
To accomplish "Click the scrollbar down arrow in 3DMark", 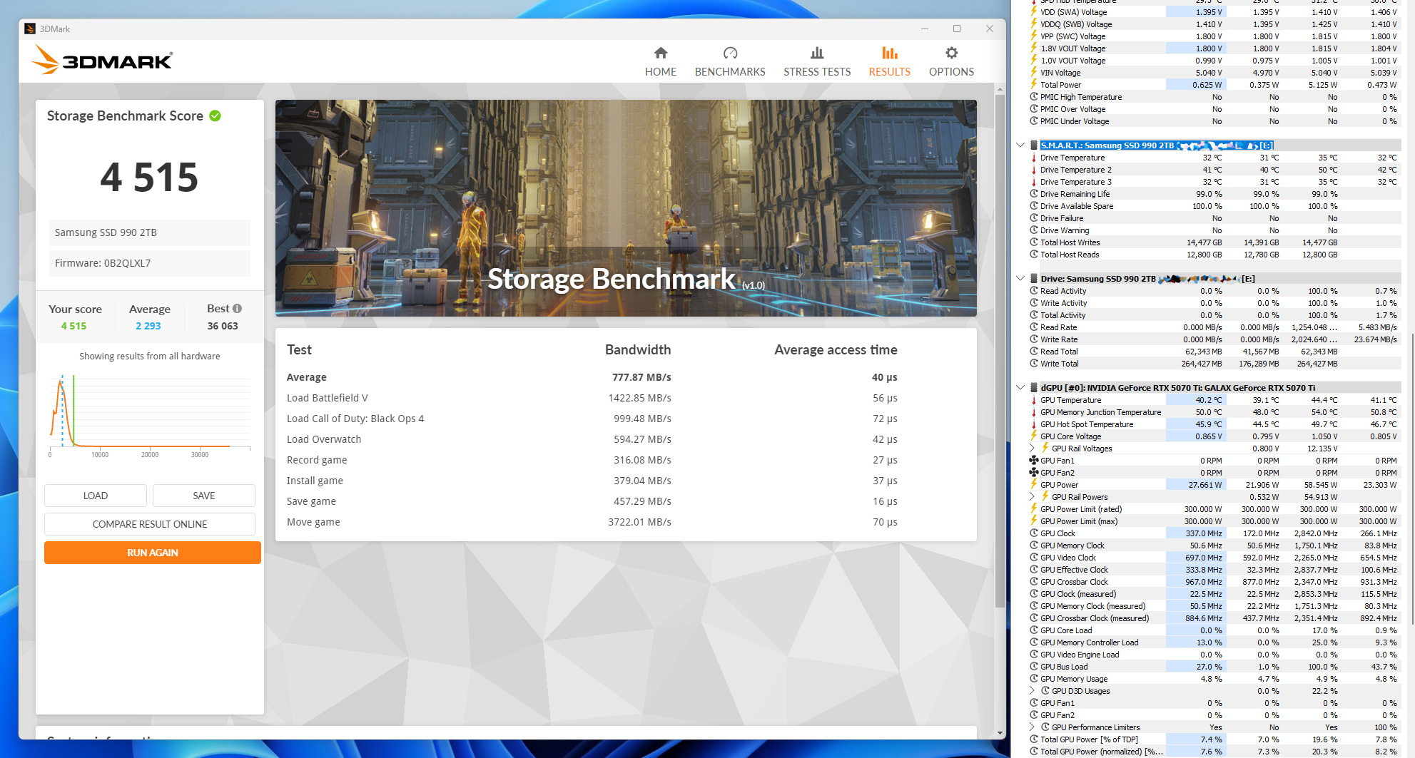I will click(1000, 733).
